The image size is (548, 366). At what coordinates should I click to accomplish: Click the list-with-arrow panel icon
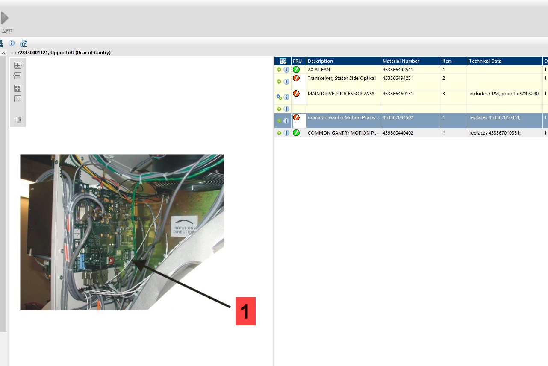(x=18, y=120)
